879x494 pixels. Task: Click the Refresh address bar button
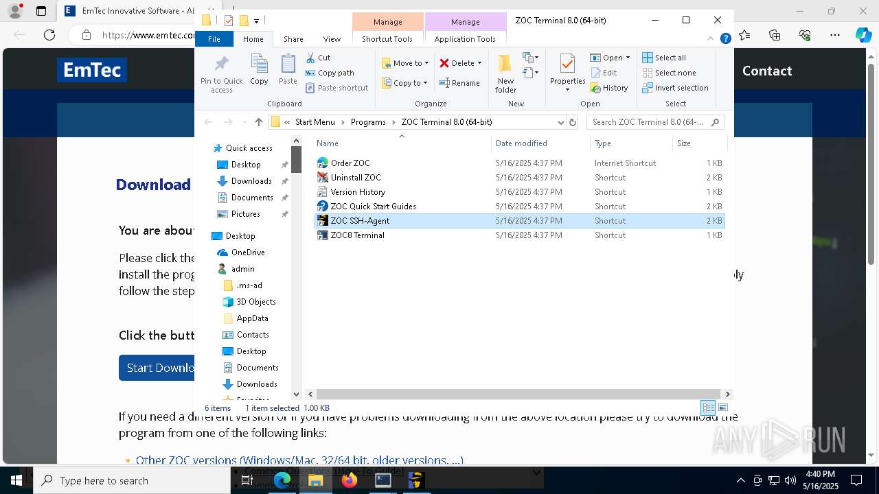tap(573, 122)
